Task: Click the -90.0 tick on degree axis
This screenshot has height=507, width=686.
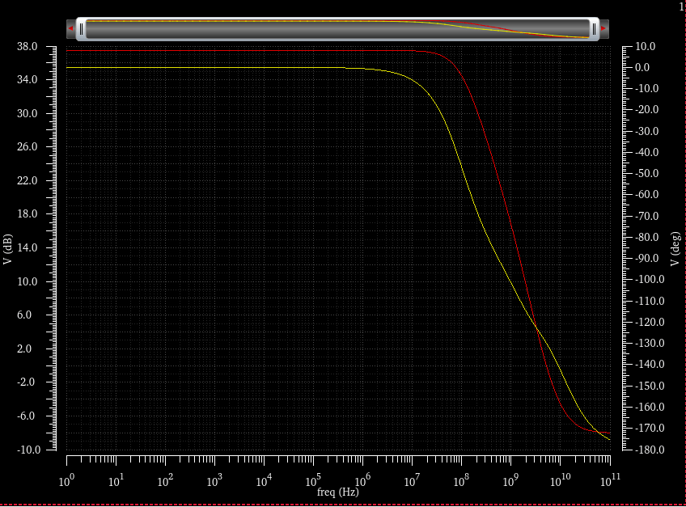Action: pos(649,259)
